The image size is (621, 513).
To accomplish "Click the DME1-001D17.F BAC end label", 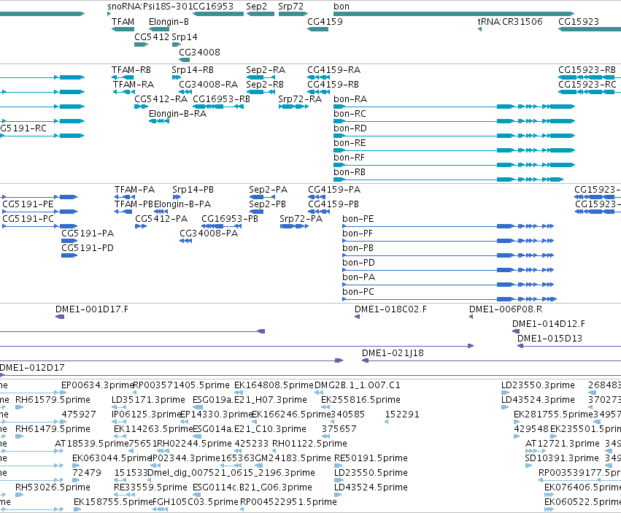I will coord(92,309).
